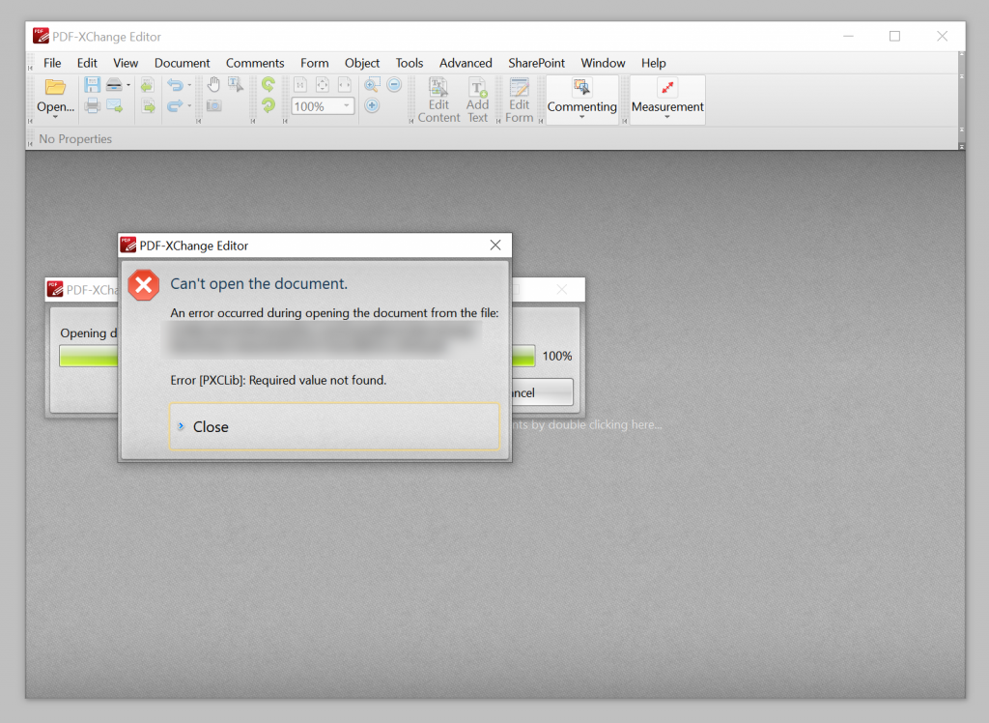
Task: Select the Select Text tool
Action: tap(236, 85)
